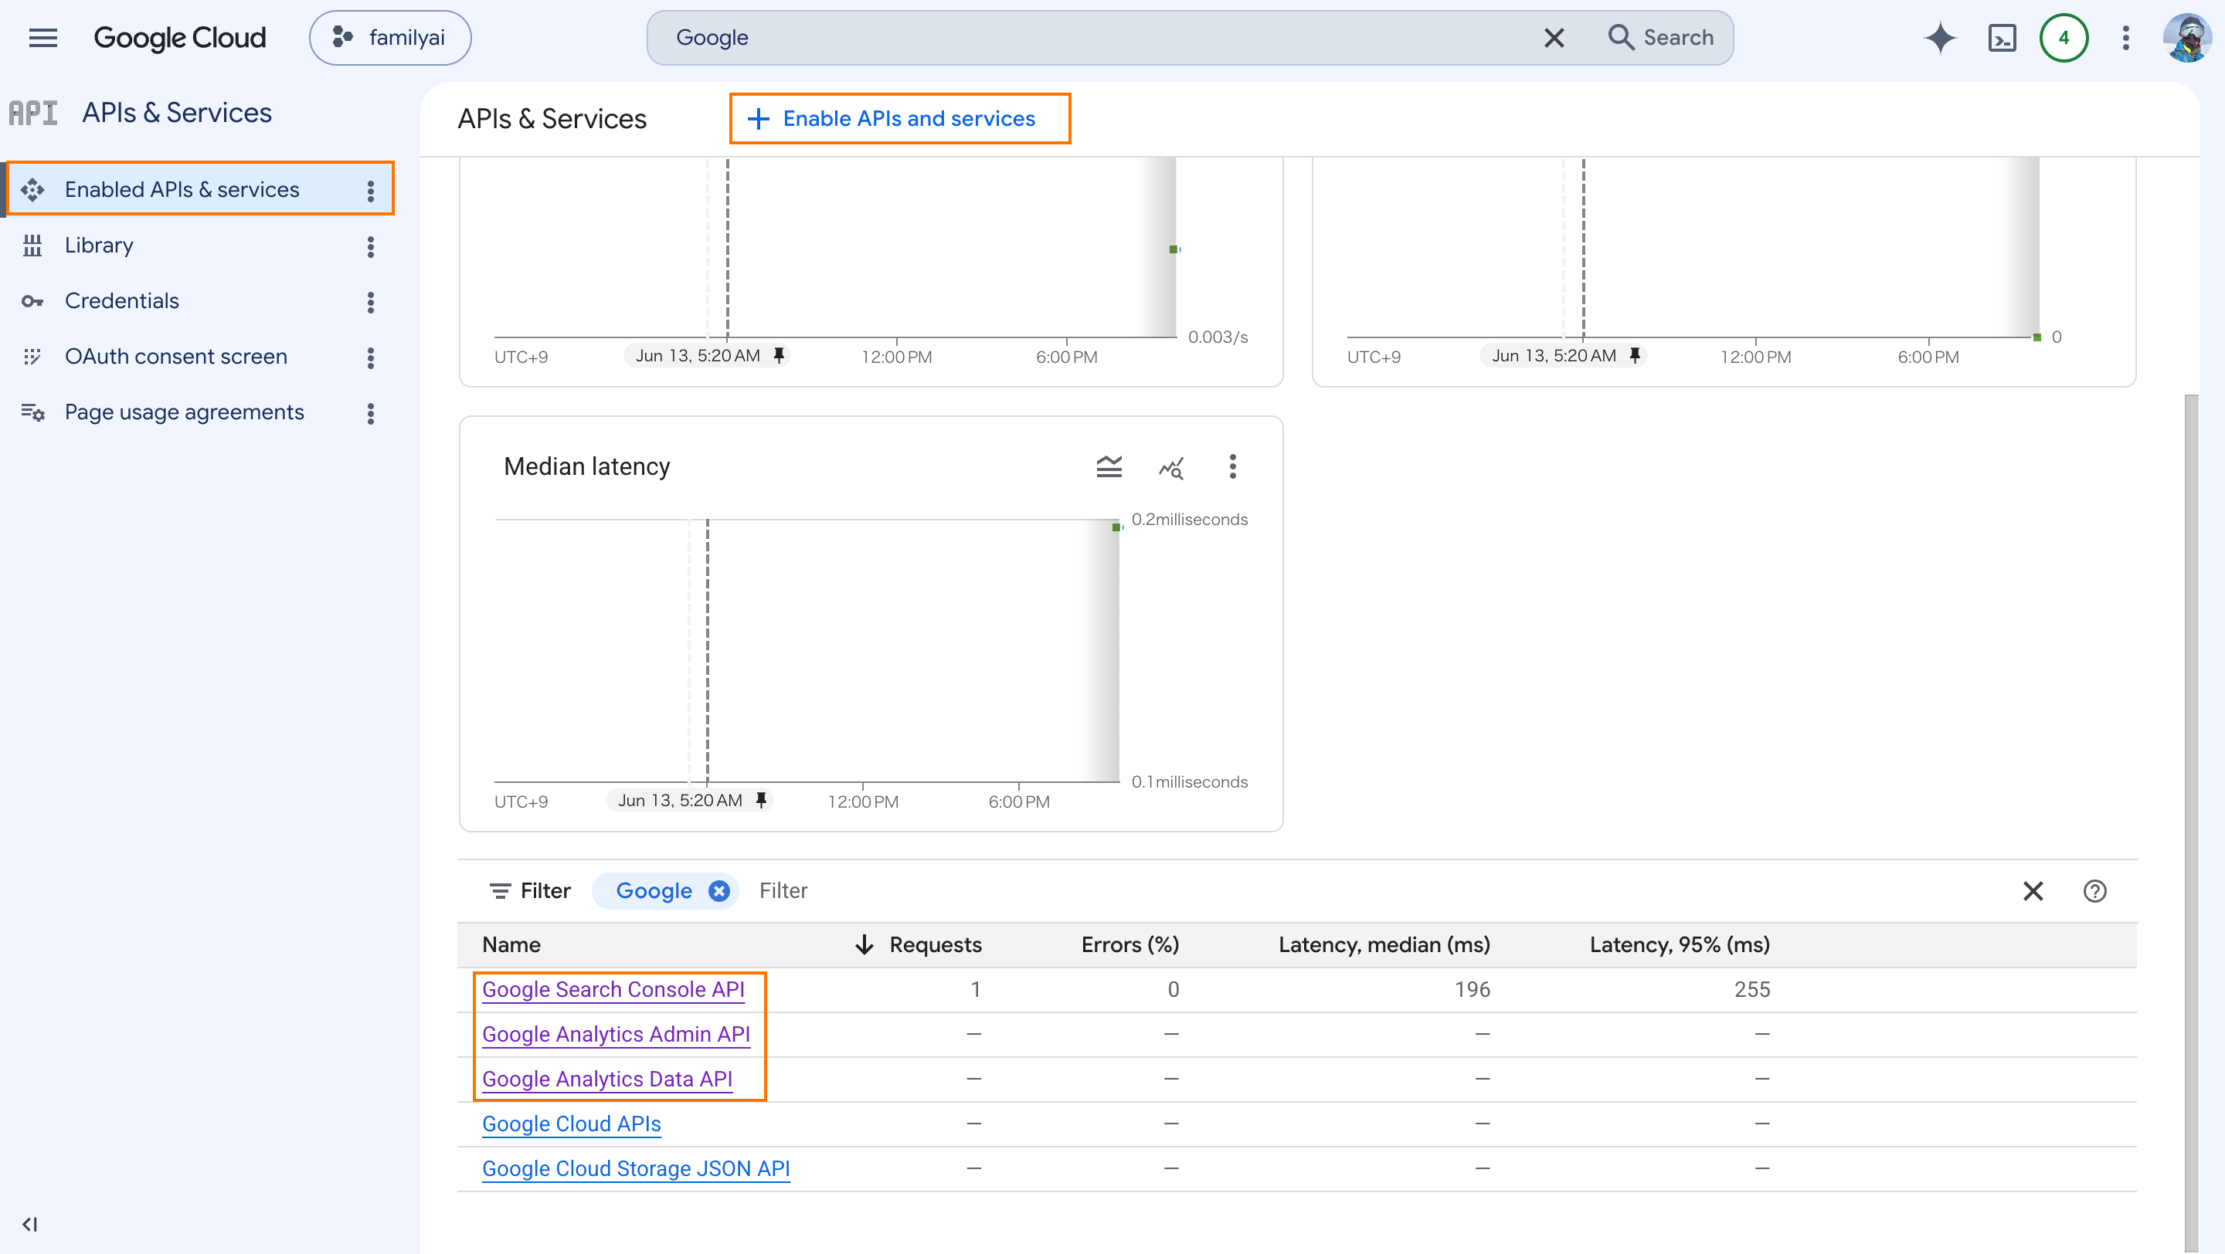Open Gemini AI assistant sparkle icon
Image resolution: width=2225 pixels, height=1254 pixels.
[x=1940, y=38]
